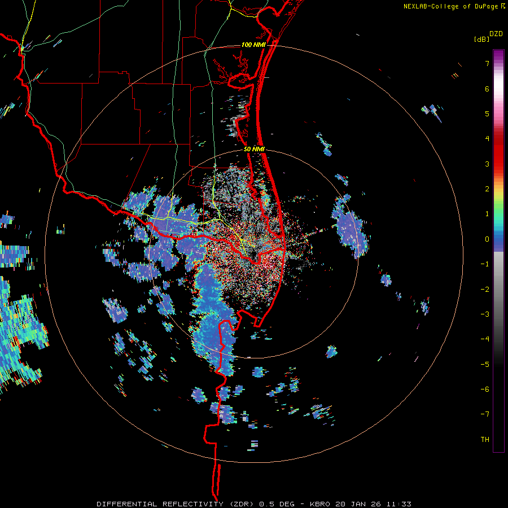Click the 100 NMI range ring label
Image resolution: width=508 pixels, height=508 pixels.
click(253, 45)
